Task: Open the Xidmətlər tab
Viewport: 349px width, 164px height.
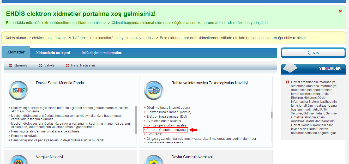Action: (x=16, y=52)
